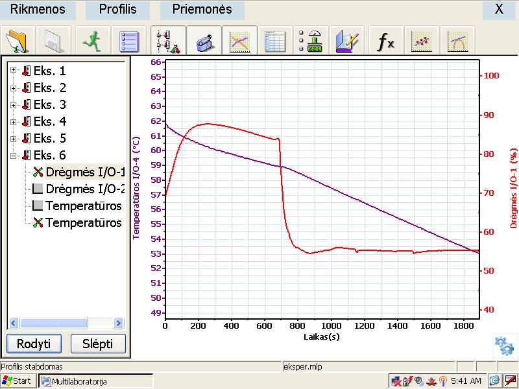Screen dimensions: 519x389
Task: Apply curve fit tangent icon
Action: (x=457, y=40)
